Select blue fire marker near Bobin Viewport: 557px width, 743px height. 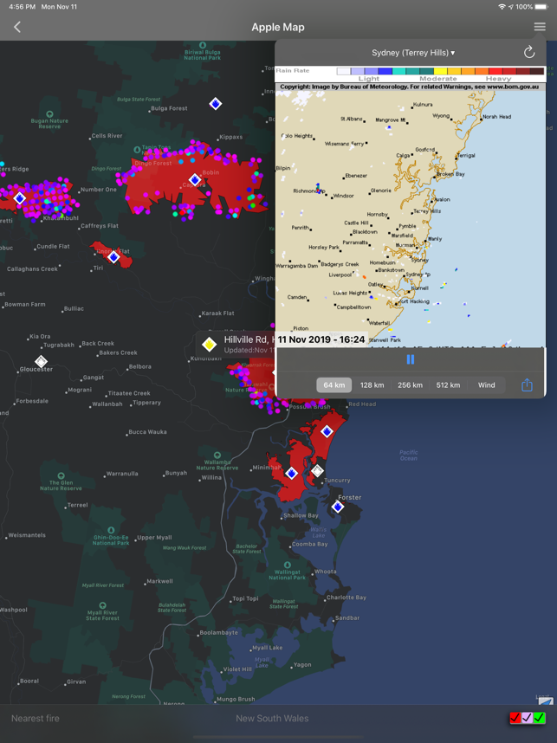click(x=195, y=180)
